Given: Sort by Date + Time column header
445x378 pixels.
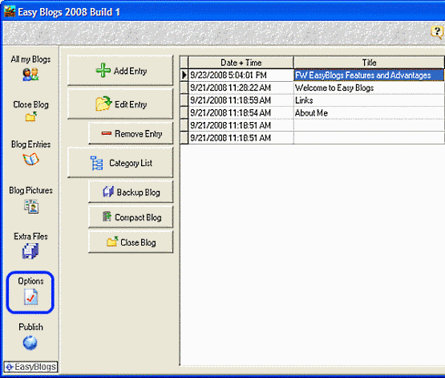Looking at the screenshot, I should click(241, 63).
